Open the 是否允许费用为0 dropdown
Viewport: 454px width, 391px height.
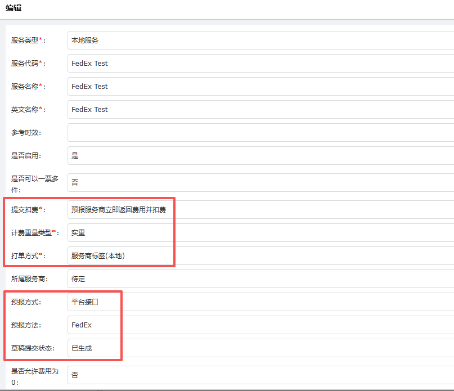[260, 375]
